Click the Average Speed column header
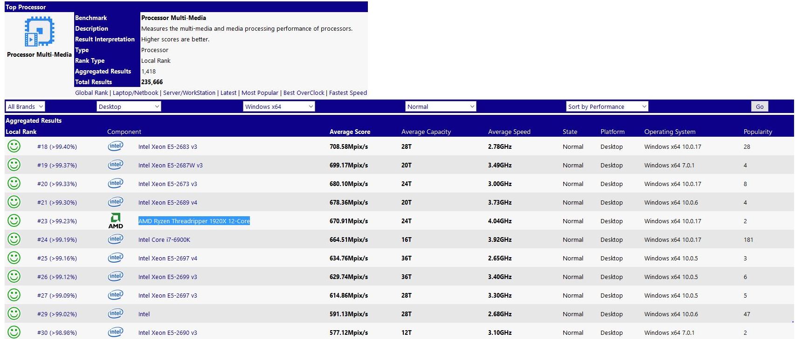The image size is (795, 339). pyautogui.click(x=509, y=132)
